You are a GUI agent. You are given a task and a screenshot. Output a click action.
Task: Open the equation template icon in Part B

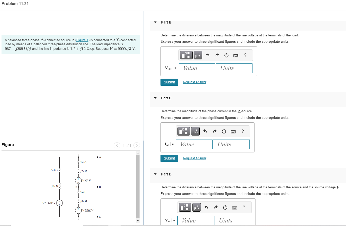tap(186, 55)
